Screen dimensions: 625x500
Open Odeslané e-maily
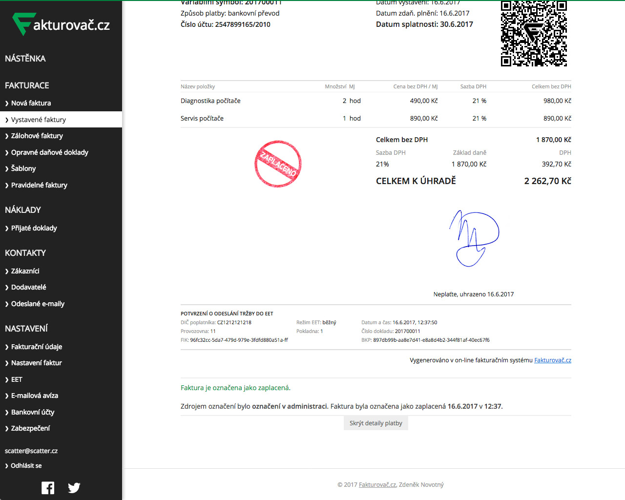pos(38,303)
